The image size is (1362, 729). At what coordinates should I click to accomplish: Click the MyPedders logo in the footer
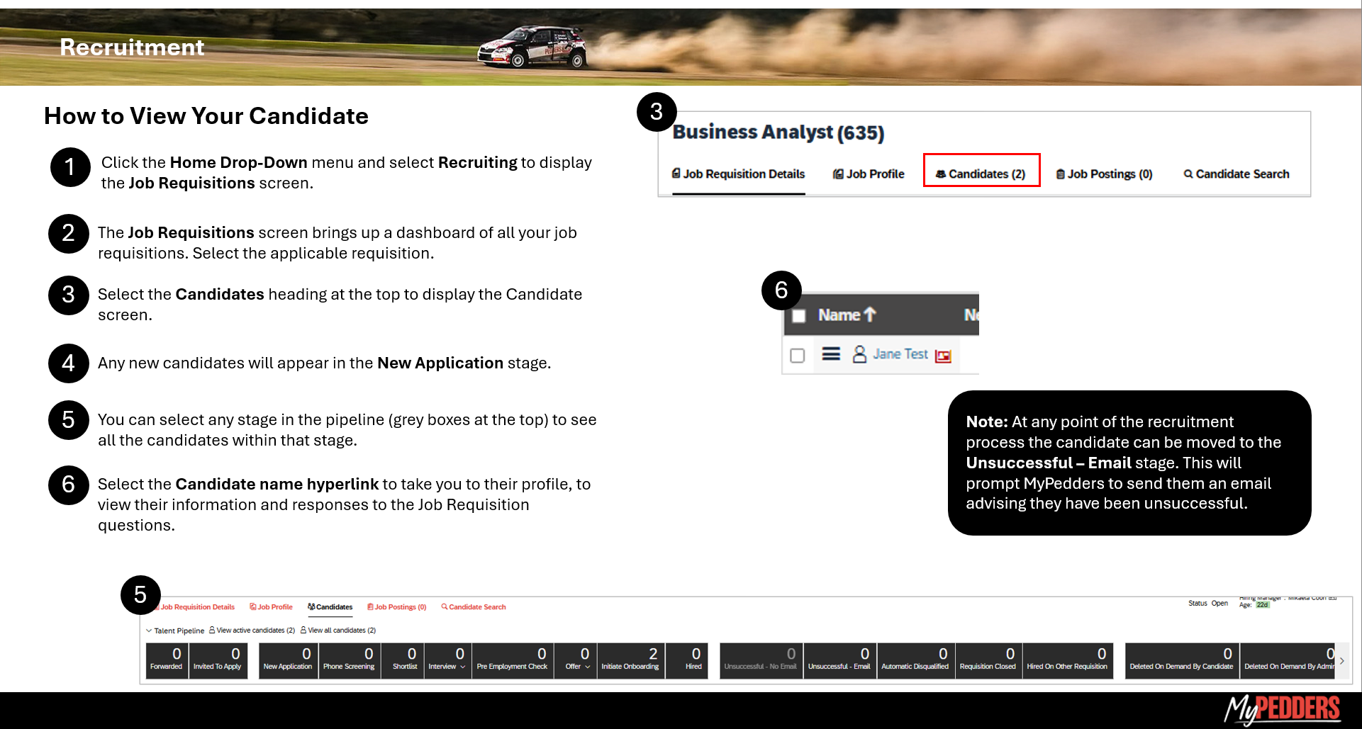(1282, 709)
